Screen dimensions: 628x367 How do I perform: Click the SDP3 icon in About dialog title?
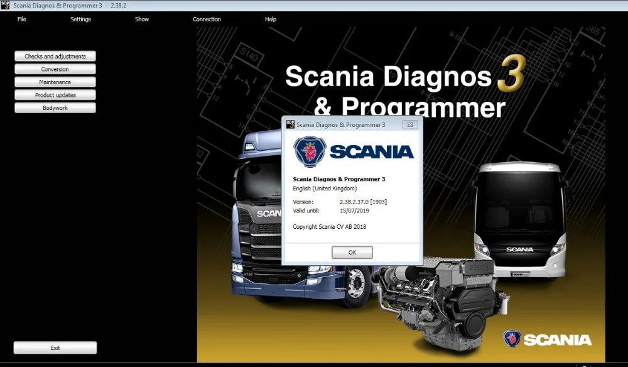(x=290, y=124)
